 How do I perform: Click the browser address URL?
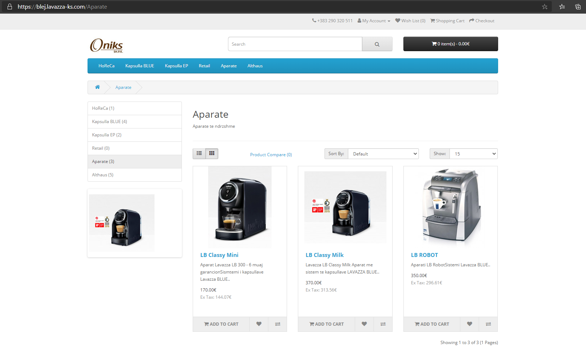(62, 7)
